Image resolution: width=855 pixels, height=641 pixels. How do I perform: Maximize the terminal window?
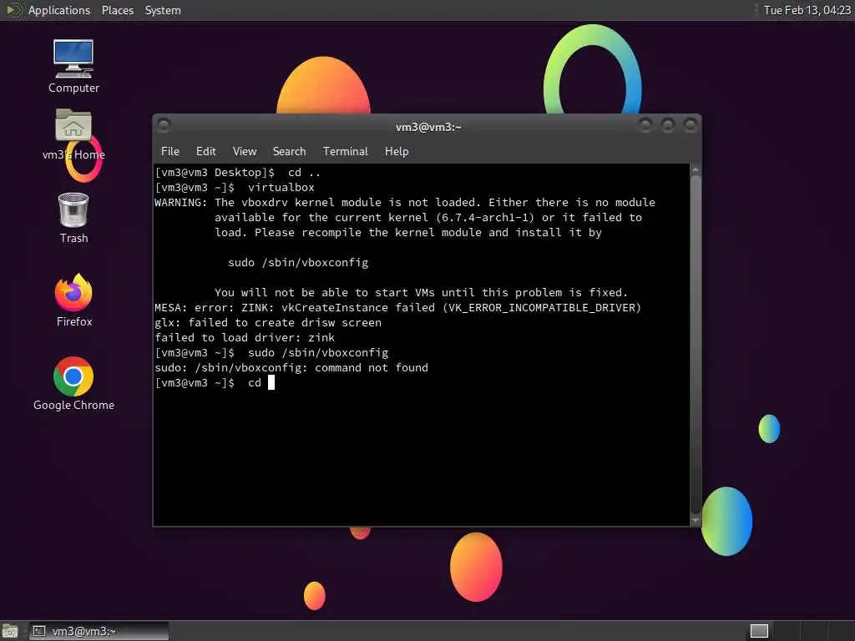(x=668, y=125)
